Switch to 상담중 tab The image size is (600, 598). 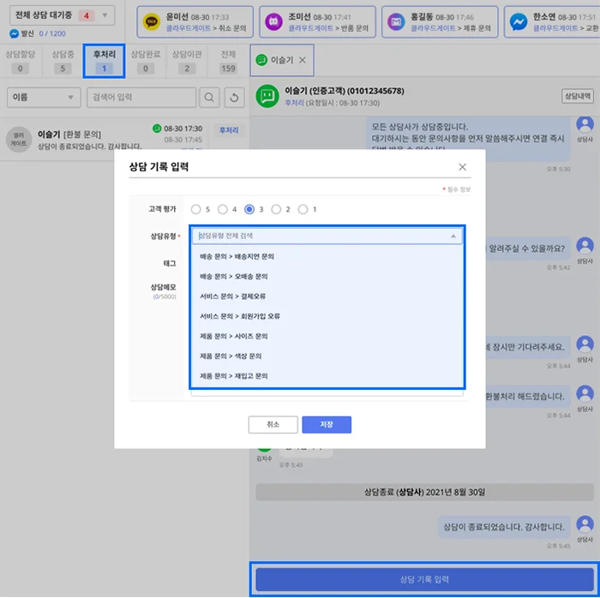pyautogui.click(x=63, y=61)
